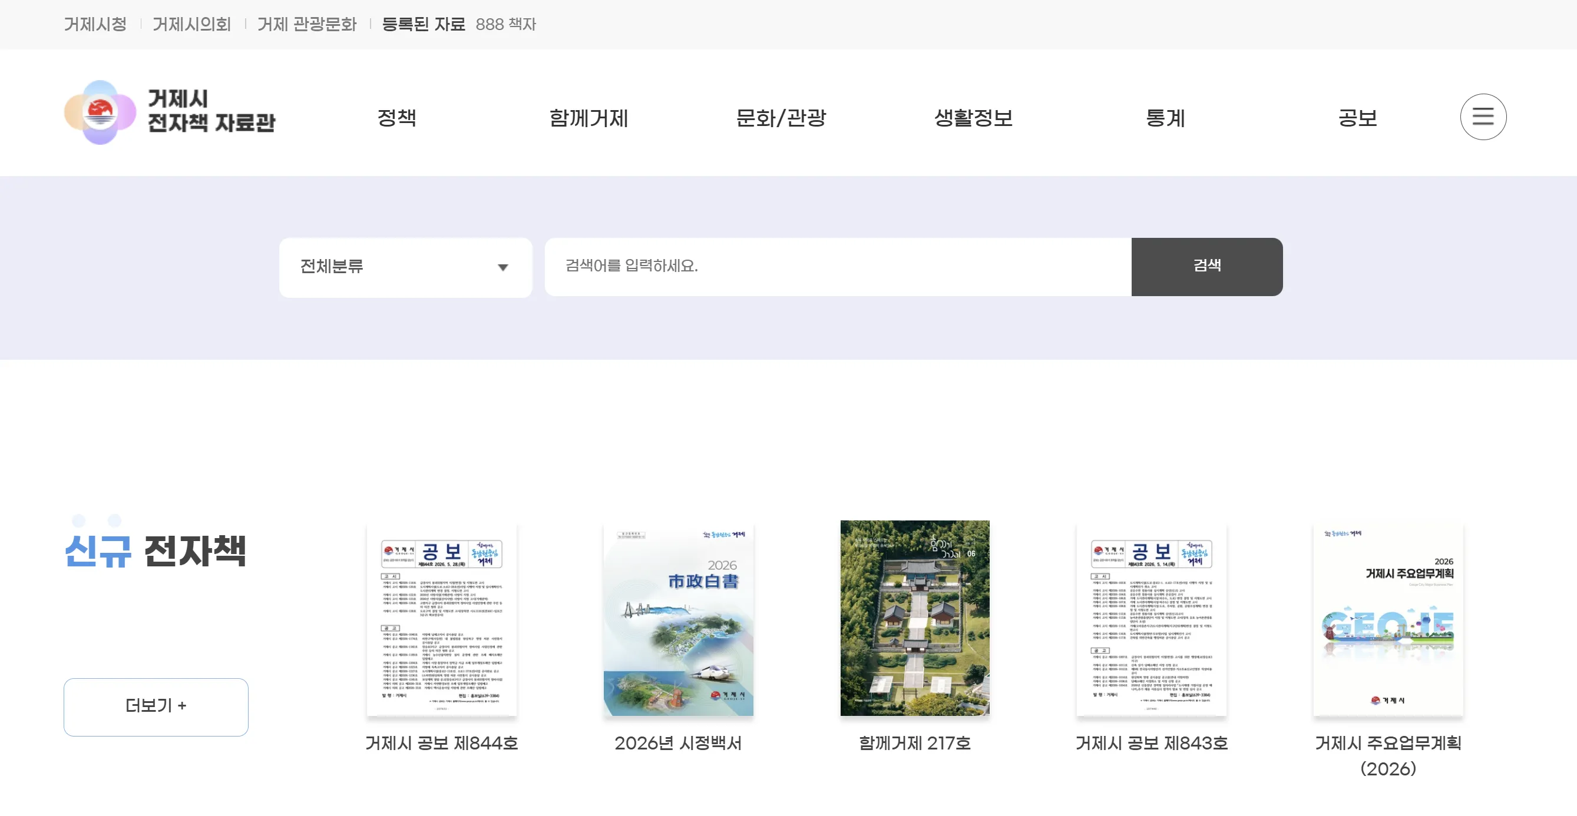Screen dimensions: 1577x816
Task: Open the 함께거제 menu
Action: [x=589, y=117]
